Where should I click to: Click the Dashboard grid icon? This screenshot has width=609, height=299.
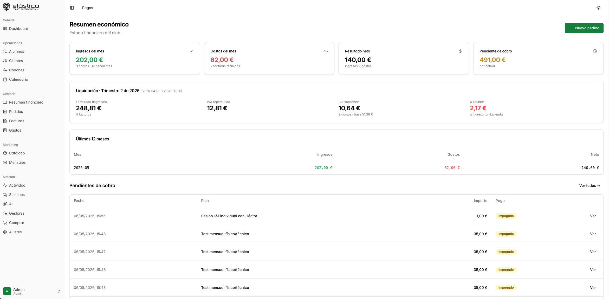pyautogui.click(x=5, y=29)
